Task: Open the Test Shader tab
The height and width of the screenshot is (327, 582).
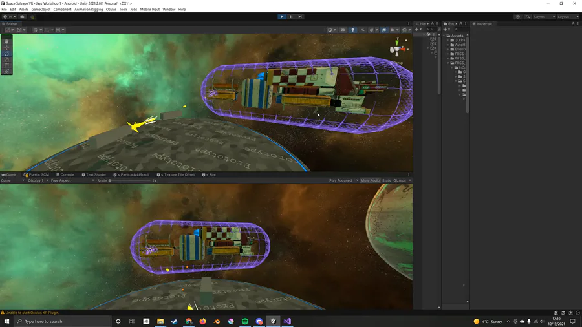Action: (94, 174)
